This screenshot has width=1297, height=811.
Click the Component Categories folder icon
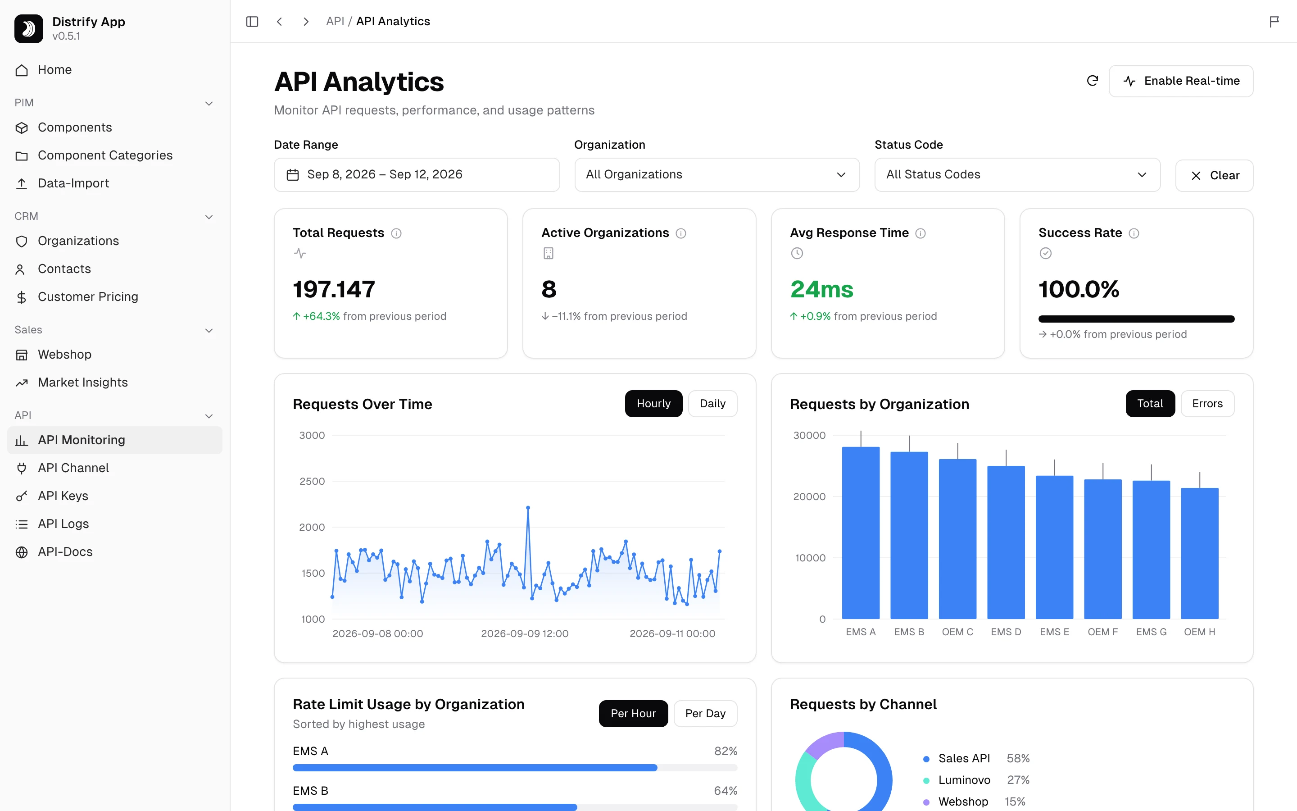pos(22,155)
